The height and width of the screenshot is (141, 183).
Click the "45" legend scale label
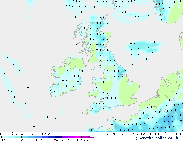(83, 140)
